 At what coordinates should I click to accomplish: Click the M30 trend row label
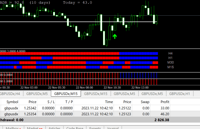tap(171, 62)
